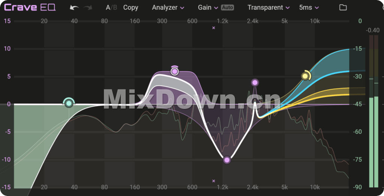Screen dimensions: 384x196
Task: Click the redo arrow icon
Action: pyautogui.click(x=88, y=8)
